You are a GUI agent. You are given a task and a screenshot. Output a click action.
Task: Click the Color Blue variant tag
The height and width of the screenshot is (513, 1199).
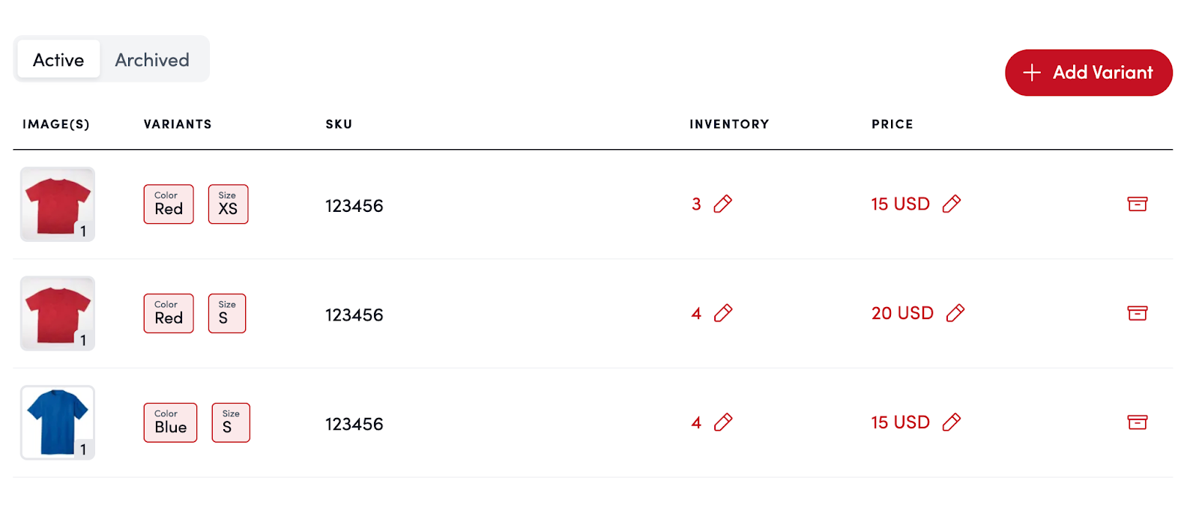click(170, 422)
